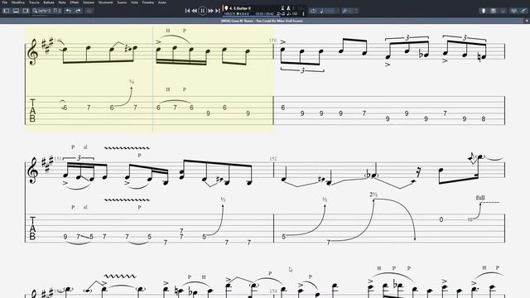Open the Battuta menu
This screenshot has height=298, width=530.
[x=49, y=2]
